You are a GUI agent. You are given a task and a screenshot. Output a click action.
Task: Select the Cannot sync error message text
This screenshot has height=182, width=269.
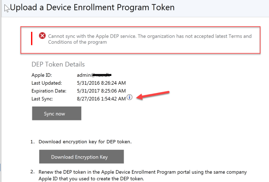[x=149, y=36]
